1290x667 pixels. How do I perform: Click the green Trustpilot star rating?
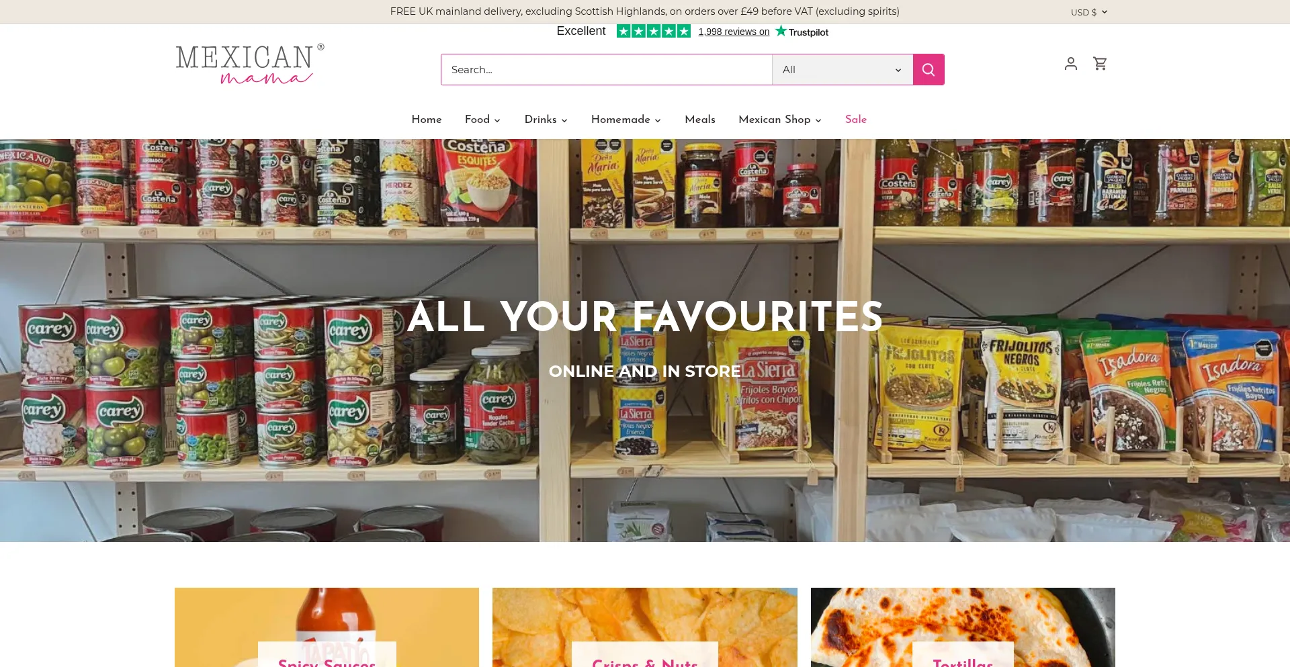(x=654, y=31)
